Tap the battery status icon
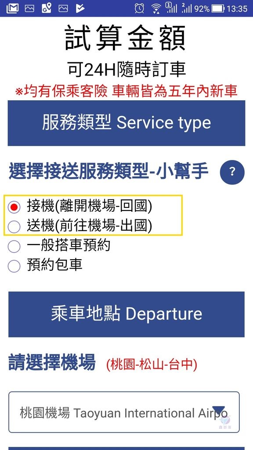 pos(218,9)
